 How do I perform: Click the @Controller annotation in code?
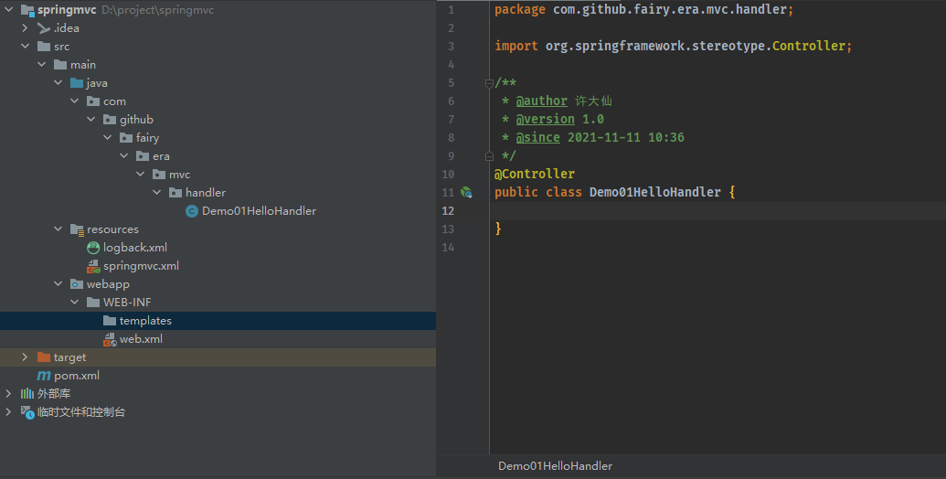pos(535,174)
